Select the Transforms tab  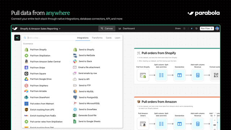97,38
